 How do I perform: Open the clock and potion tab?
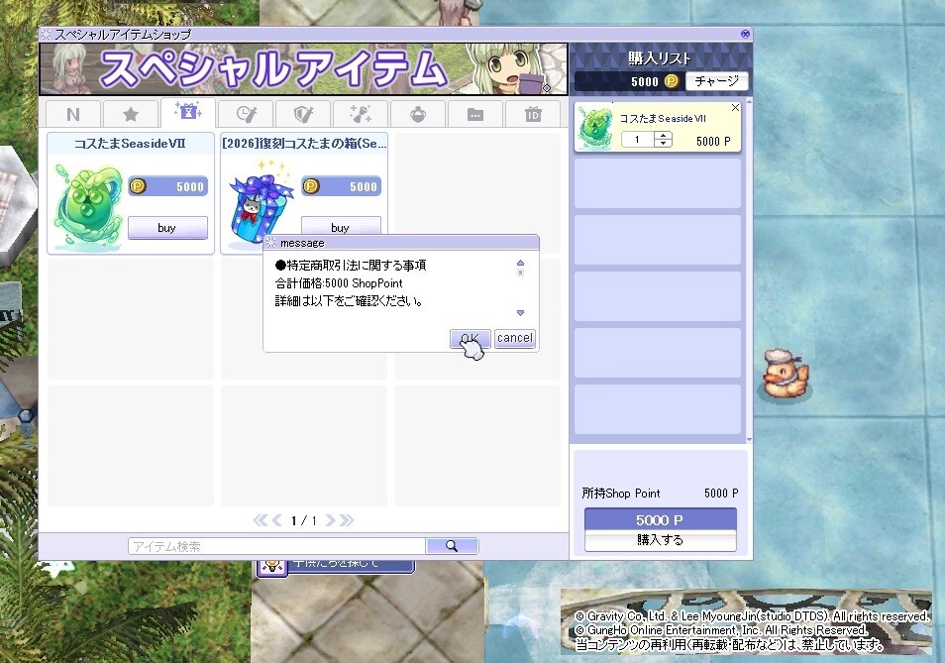click(x=246, y=114)
